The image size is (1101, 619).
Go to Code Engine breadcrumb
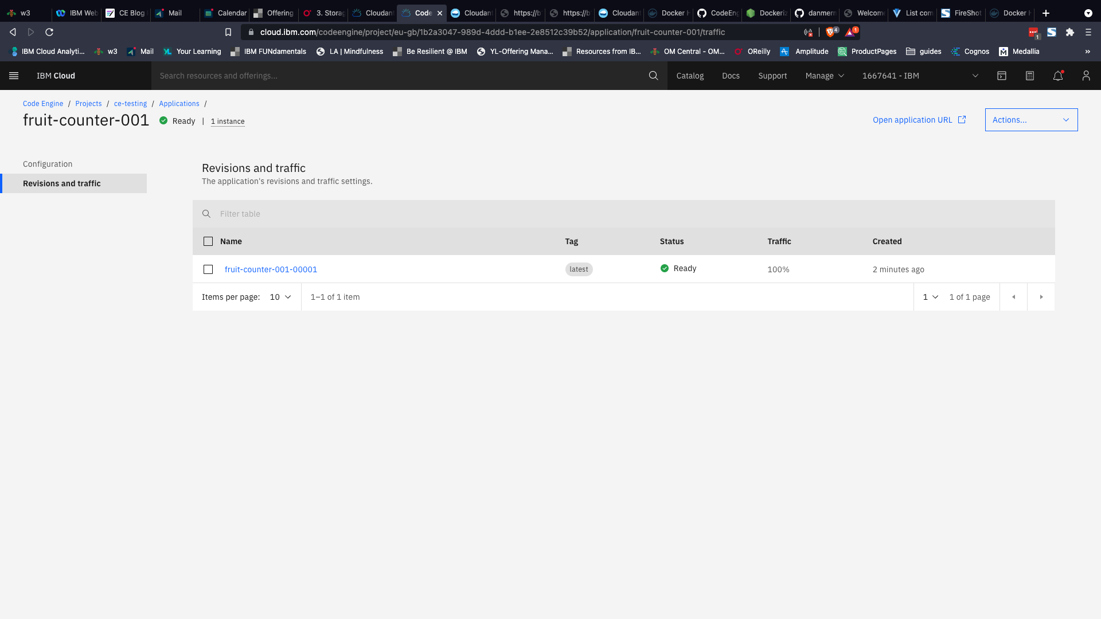click(x=43, y=104)
